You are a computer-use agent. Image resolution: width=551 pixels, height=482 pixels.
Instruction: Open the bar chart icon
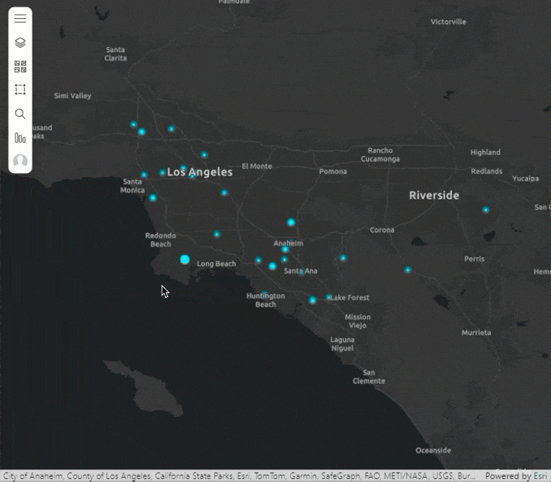(20, 137)
